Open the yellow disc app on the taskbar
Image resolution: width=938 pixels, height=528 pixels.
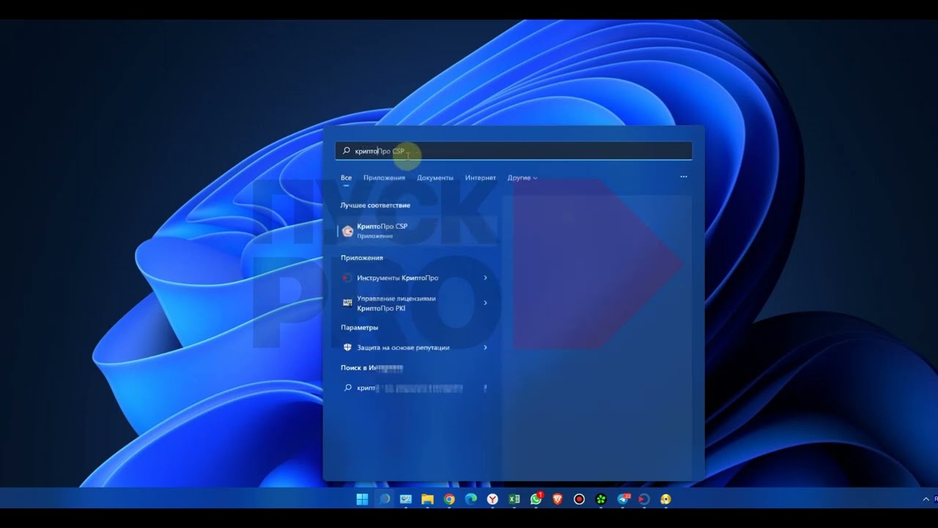point(665,499)
